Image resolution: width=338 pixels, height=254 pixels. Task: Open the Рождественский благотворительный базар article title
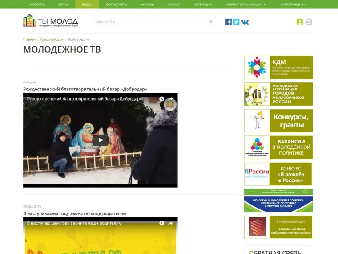tap(85, 89)
